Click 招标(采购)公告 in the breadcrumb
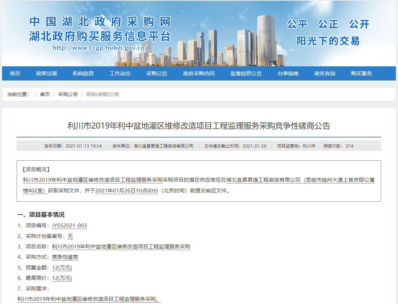The width and height of the screenshot is (398, 304). click(x=102, y=94)
